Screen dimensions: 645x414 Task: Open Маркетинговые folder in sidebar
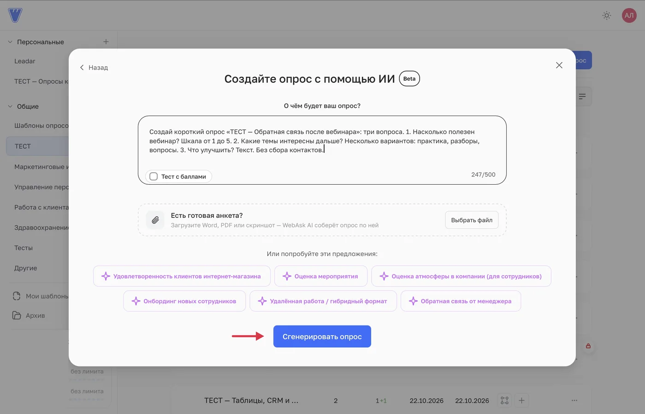click(41, 167)
